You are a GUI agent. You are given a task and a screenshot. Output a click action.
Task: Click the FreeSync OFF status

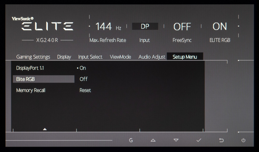(182, 26)
